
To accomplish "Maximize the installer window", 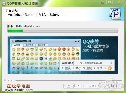I will pyautogui.click(x=109, y=2).
